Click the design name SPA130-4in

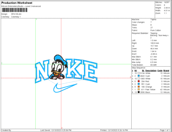pos(16,14)
